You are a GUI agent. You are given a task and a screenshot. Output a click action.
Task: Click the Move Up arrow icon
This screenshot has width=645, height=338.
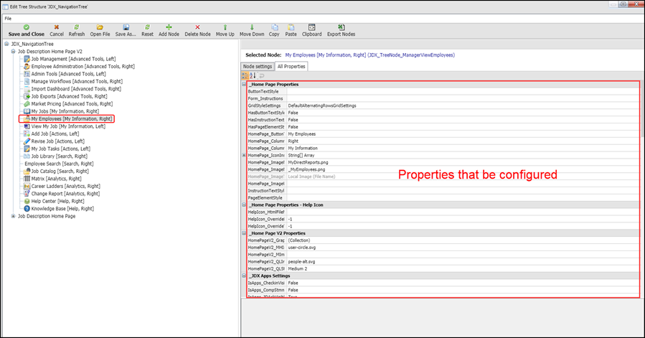(x=225, y=27)
